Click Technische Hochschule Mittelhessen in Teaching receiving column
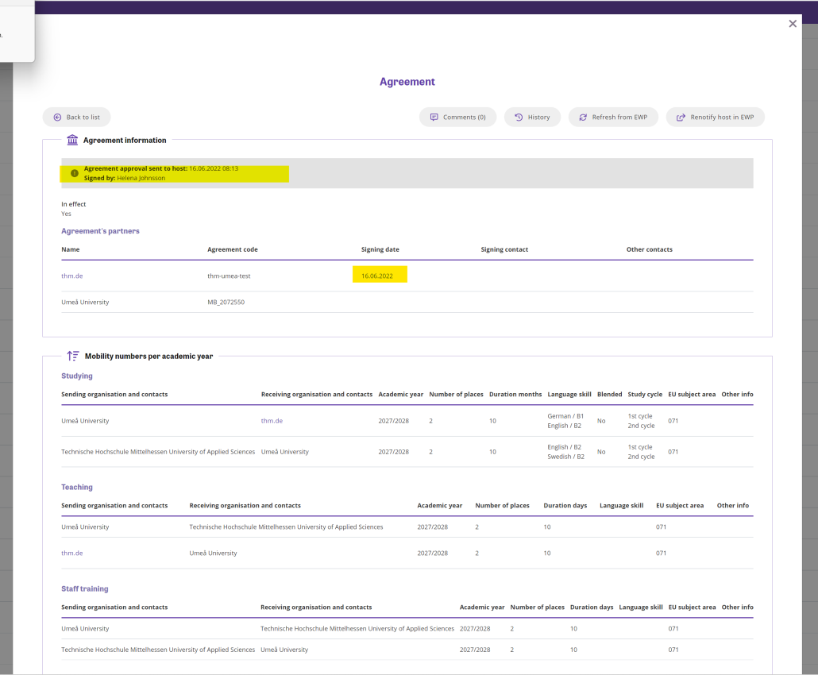Viewport: 818px width, 675px height. point(286,526)
